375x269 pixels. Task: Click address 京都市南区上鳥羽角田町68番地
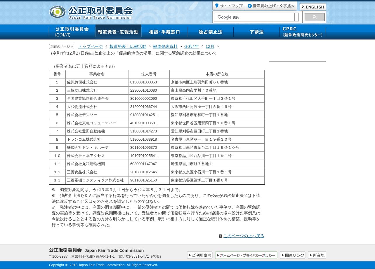pos(199,82)
